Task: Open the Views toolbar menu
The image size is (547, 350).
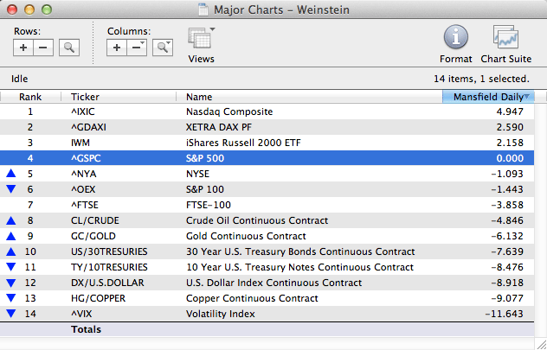Action: tap(201, 40)
